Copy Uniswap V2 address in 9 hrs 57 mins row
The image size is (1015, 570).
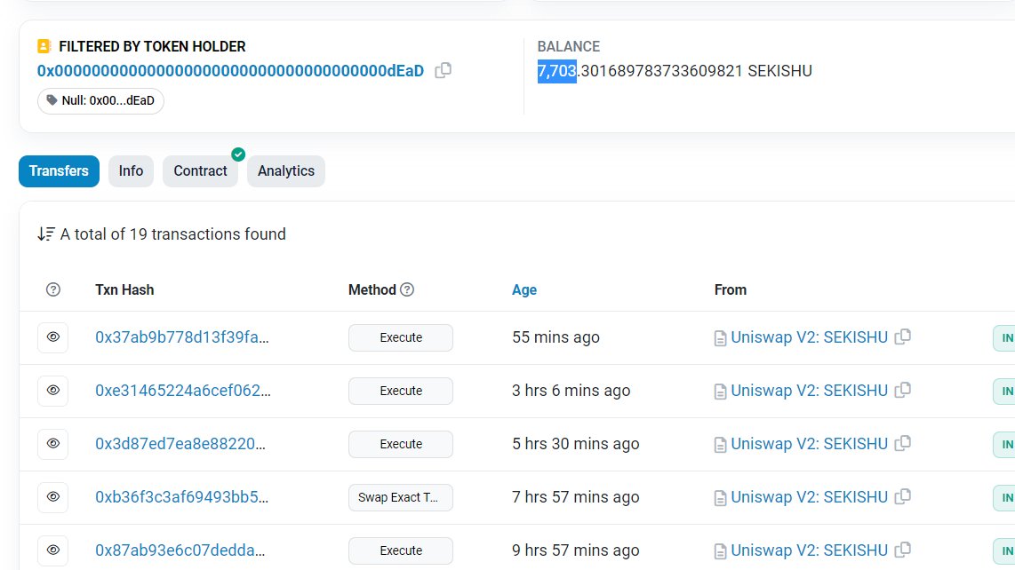tap(903, 550)
